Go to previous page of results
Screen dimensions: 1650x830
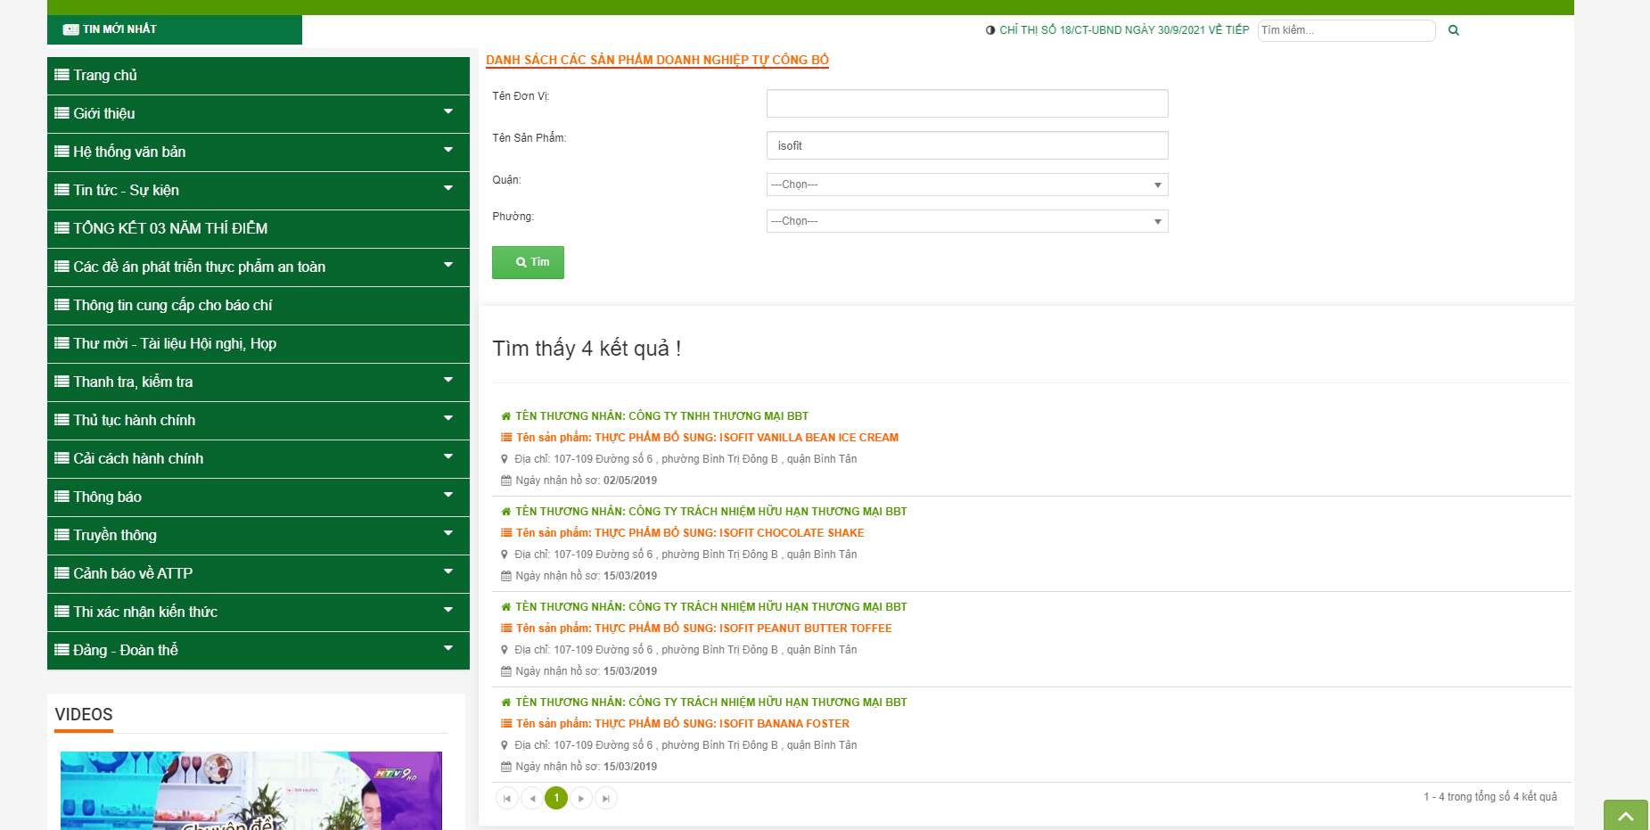click(531, 798)
